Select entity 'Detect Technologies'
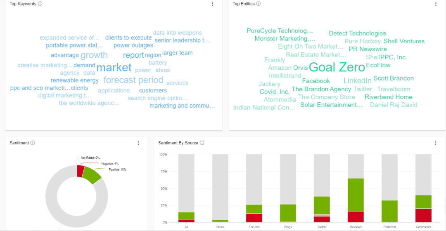 (x=357, y=33)
